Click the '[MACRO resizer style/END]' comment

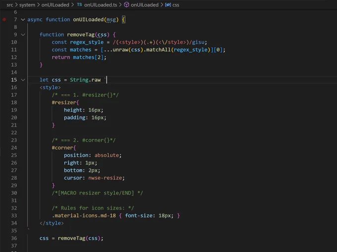tap(97, 193)
